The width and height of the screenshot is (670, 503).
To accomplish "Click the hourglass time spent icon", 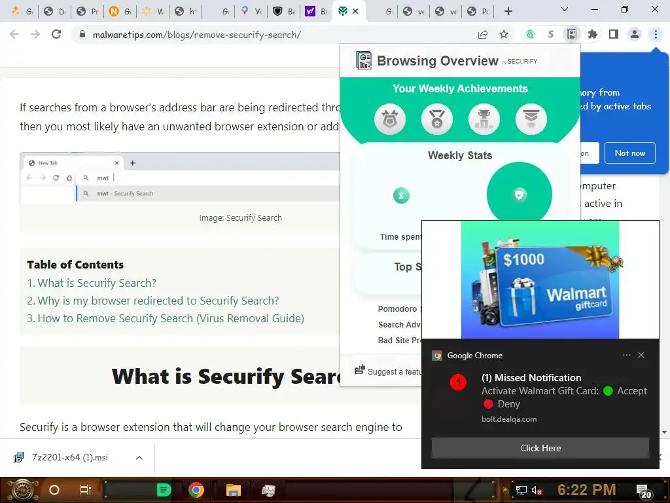I will click(x=401, y=195).
